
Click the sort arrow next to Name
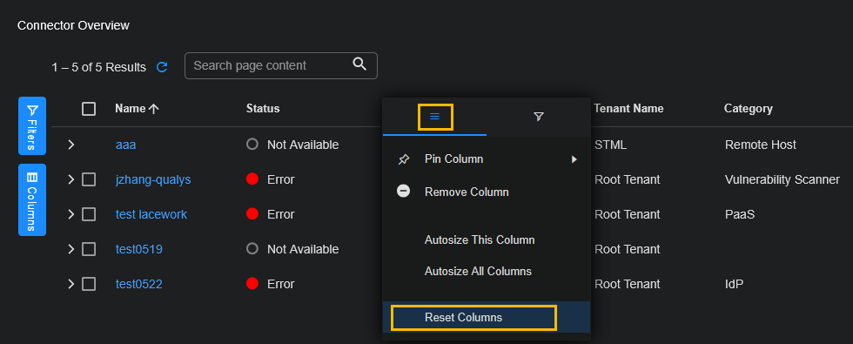pyautogui.click(x=154, y=109)
